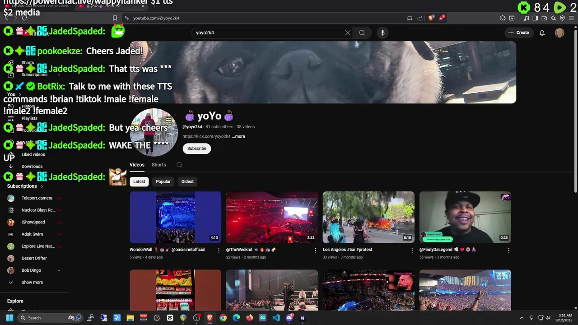
Task: Select the Videos channel tab
Action: pos(137,165)
